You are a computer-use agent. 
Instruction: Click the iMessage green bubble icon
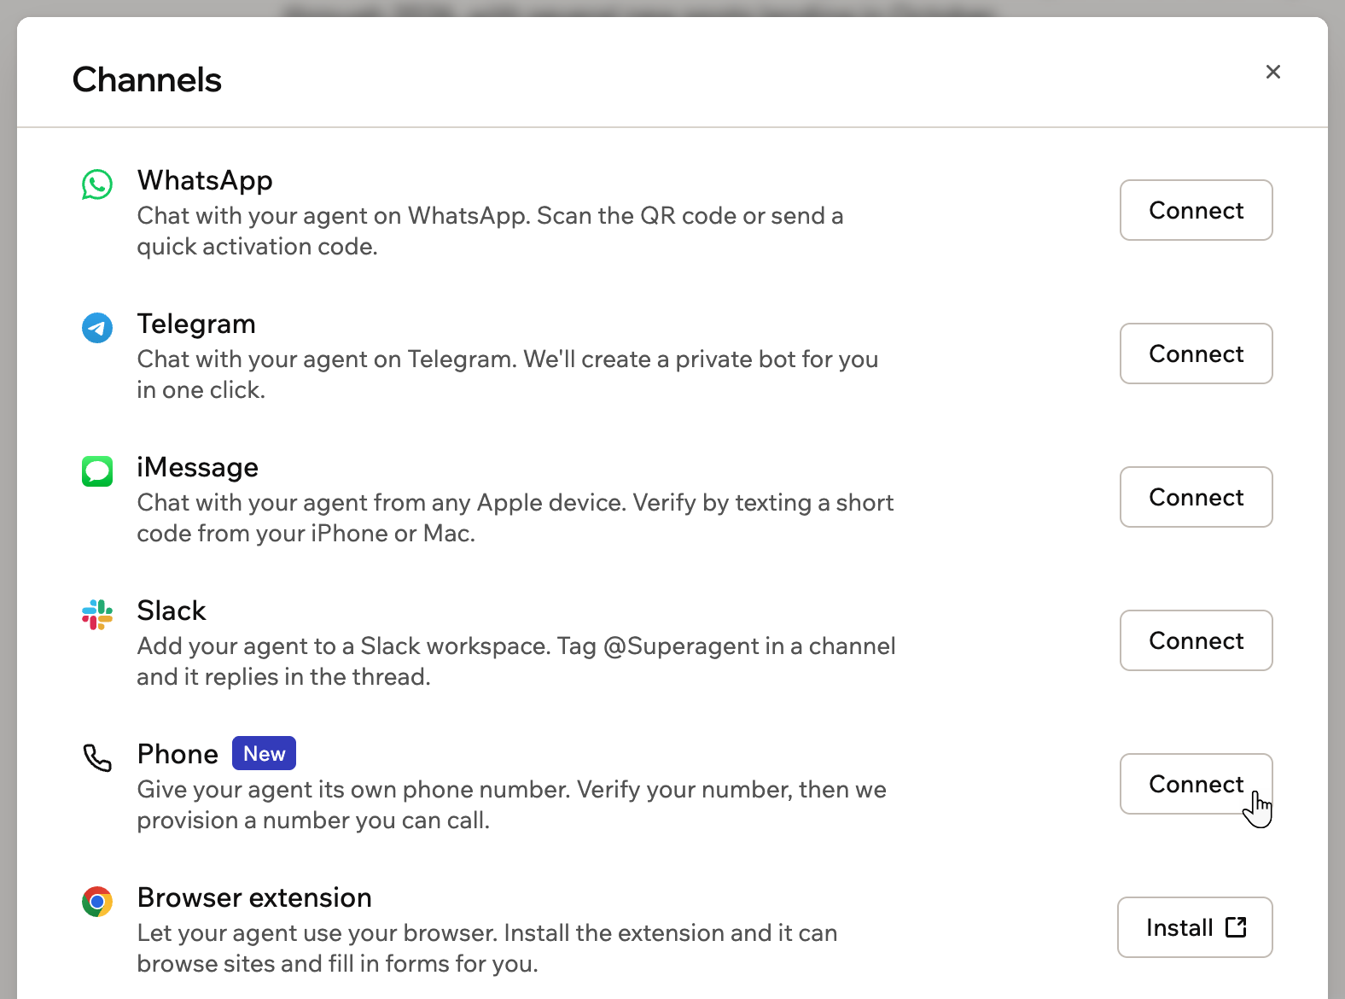(97, 470)
